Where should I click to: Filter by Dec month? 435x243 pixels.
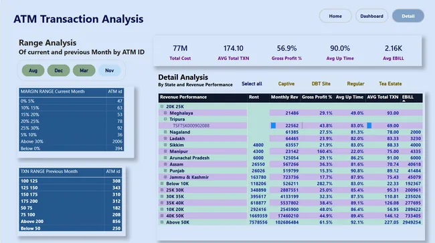tap(58, 71)
